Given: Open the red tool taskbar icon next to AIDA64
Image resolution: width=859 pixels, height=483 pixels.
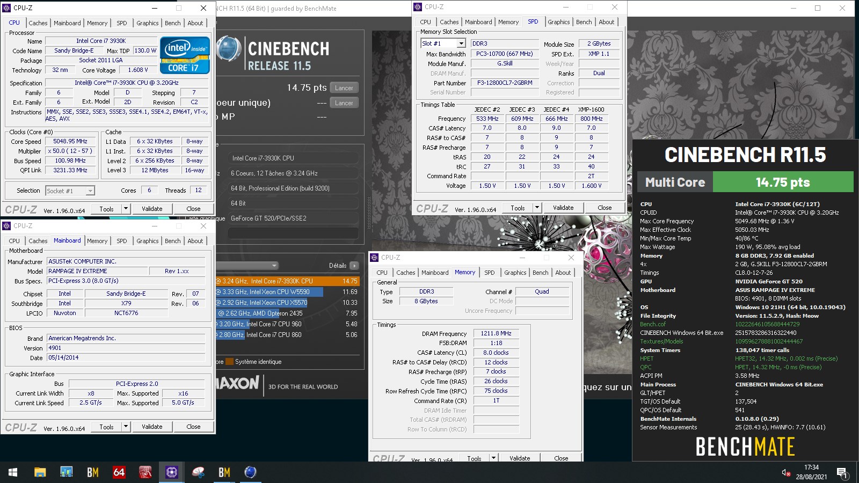Looking at the screenshot, I should pyautogui.click(x=145, y=472).
